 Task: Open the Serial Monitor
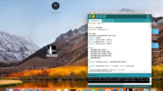(148, 16)
